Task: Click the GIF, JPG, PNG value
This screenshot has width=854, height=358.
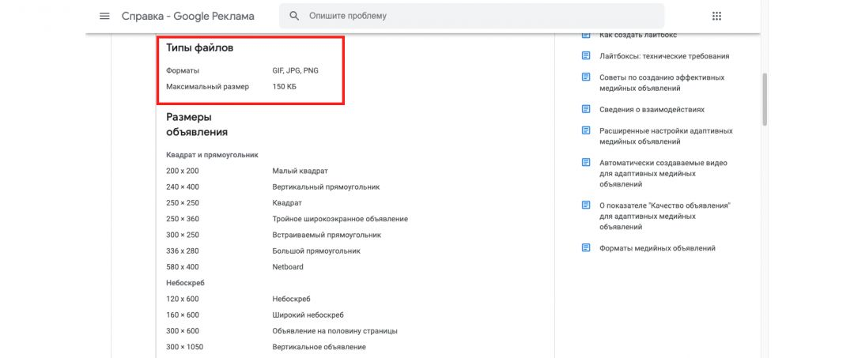Action: [x=295, y=70]
